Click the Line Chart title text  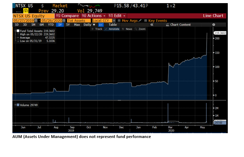click(x=213, y=16)
